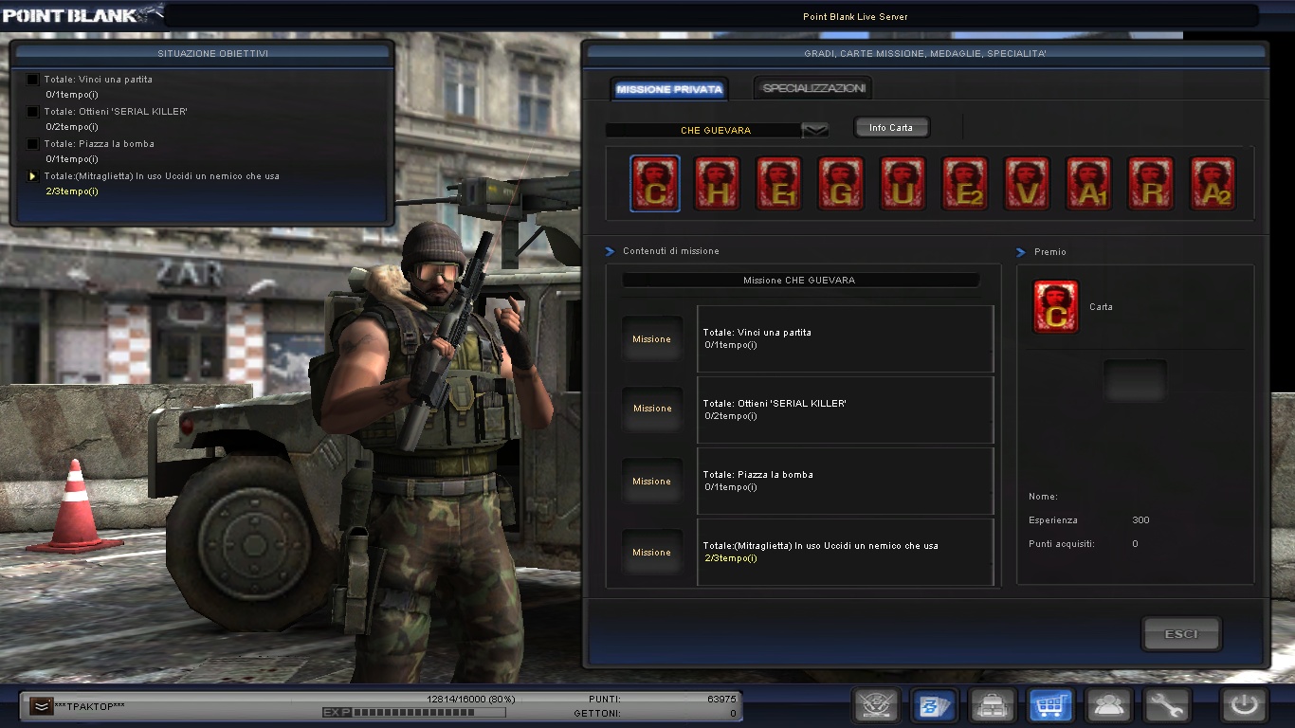Click the arrow icon next to Premio
Image resolution: width=1295 pixels, height=728 pixels.
click(x=1021, y=252)
